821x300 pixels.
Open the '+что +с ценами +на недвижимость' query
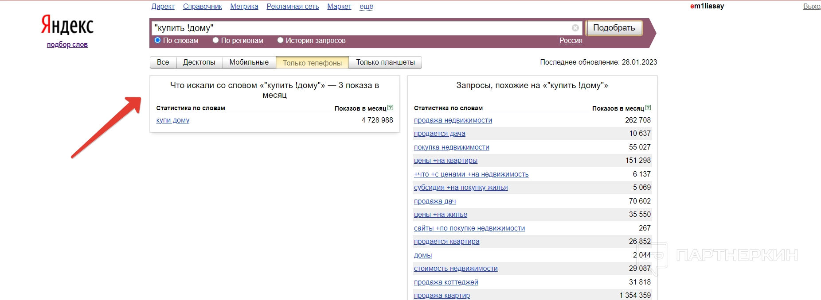(x=471, y=174)
